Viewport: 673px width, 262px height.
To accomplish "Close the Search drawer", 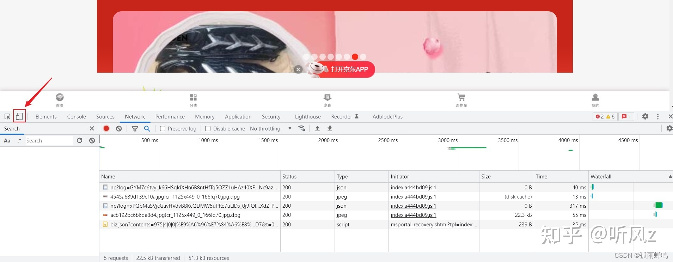I will (92, 128).
